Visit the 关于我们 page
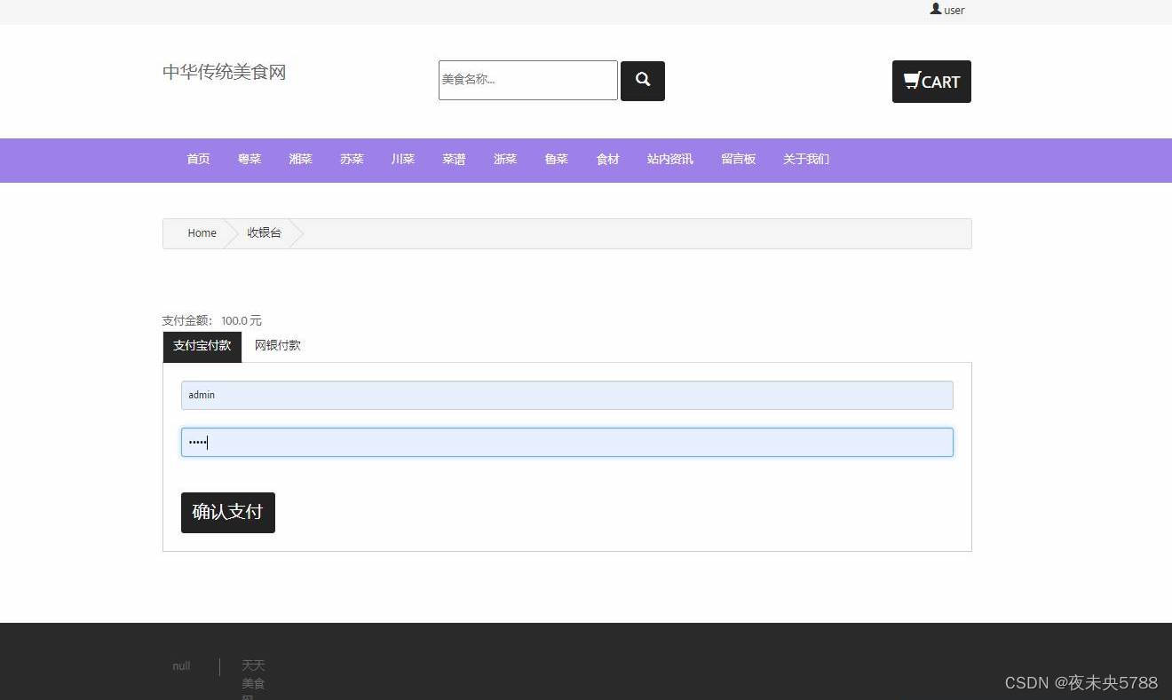 805,160
